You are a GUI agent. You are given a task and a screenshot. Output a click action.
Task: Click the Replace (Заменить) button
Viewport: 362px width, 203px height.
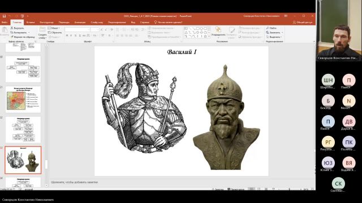pyautogui.click(x=274, y=33)
